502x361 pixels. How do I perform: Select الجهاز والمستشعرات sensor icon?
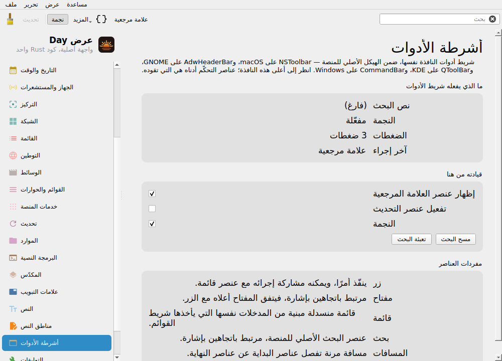tap(13, 87)
